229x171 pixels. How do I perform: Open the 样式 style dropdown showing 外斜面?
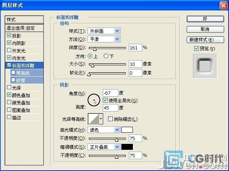coord(104,31)
